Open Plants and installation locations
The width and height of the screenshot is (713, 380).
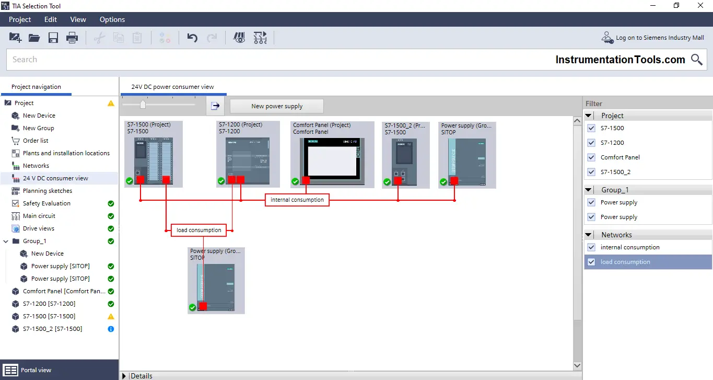66,153
